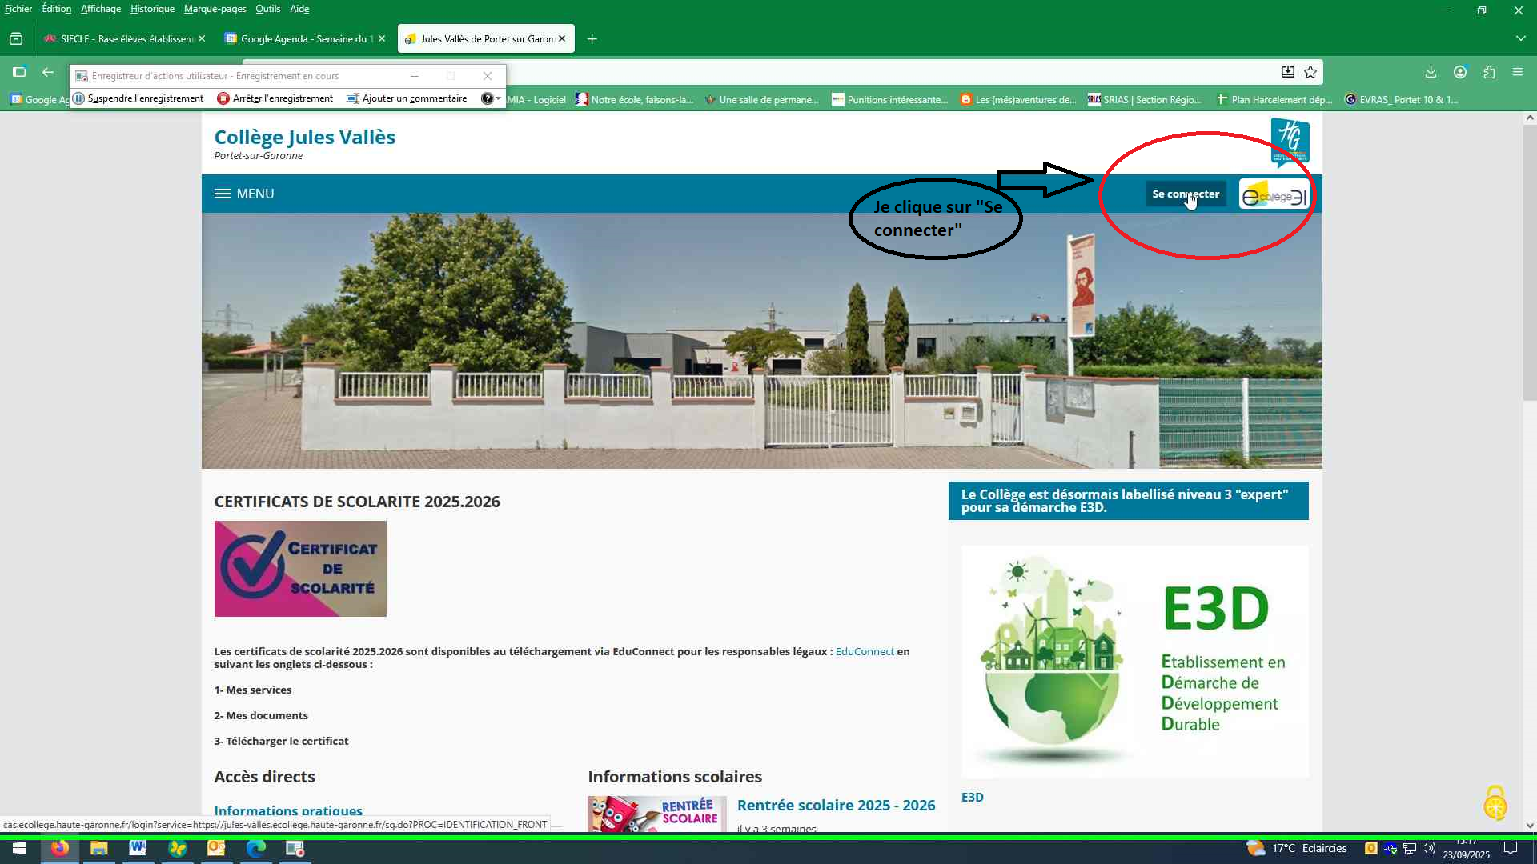The width and height of the screenshot is (1537, 864).
Task: Click the ecollège31 logo button
Action: pyautogui.click(x=1274, y=195)
